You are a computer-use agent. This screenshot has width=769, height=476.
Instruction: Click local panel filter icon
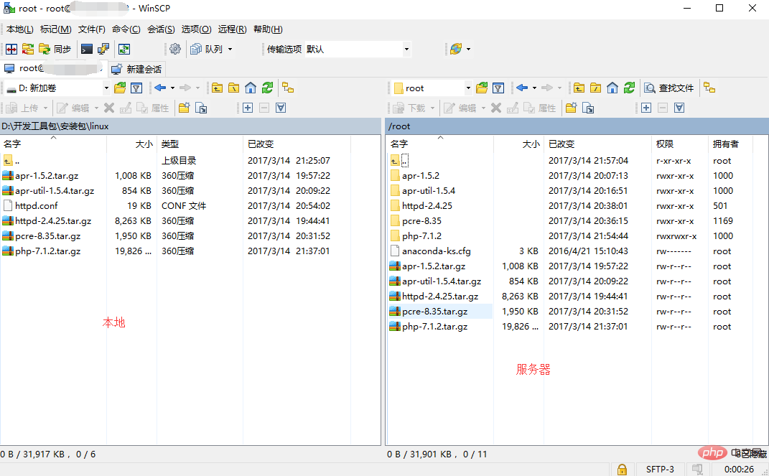136,88
